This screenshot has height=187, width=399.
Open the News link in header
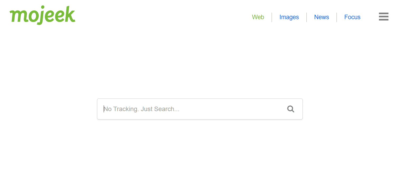click(x=321, y=17)
